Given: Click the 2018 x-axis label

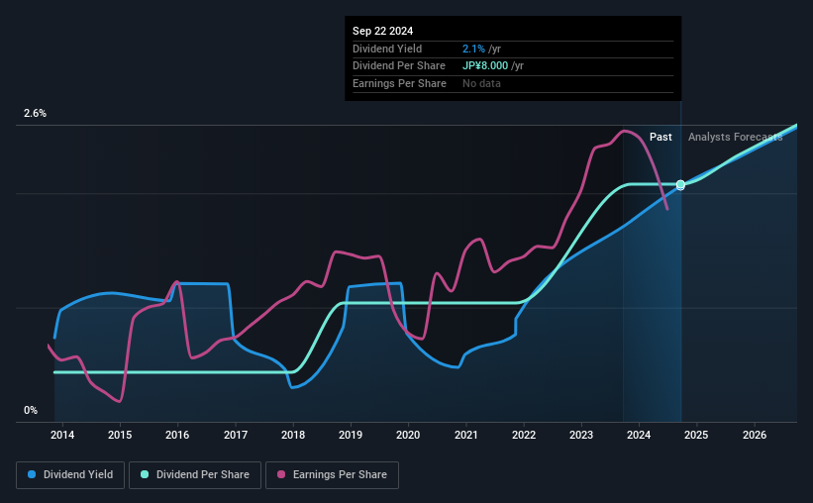Looking at the screenshot, I should [x=293, y=435].
